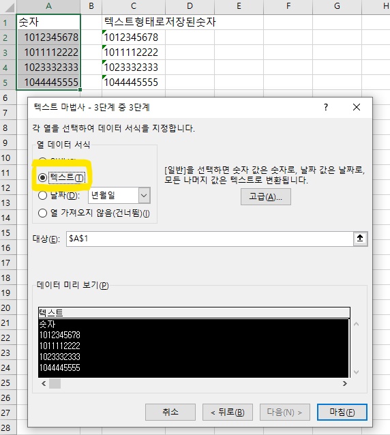Click the select-all corner of the sheet
Screen dimensions: 390x435
[x=9, y=7]
